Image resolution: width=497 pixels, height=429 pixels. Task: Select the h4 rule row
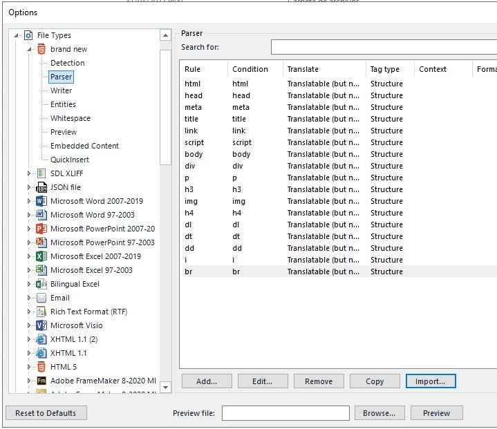[x=340, y=213]
